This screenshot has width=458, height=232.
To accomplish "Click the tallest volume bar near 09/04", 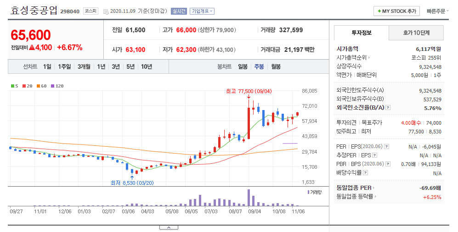I will tap(249, 198).
